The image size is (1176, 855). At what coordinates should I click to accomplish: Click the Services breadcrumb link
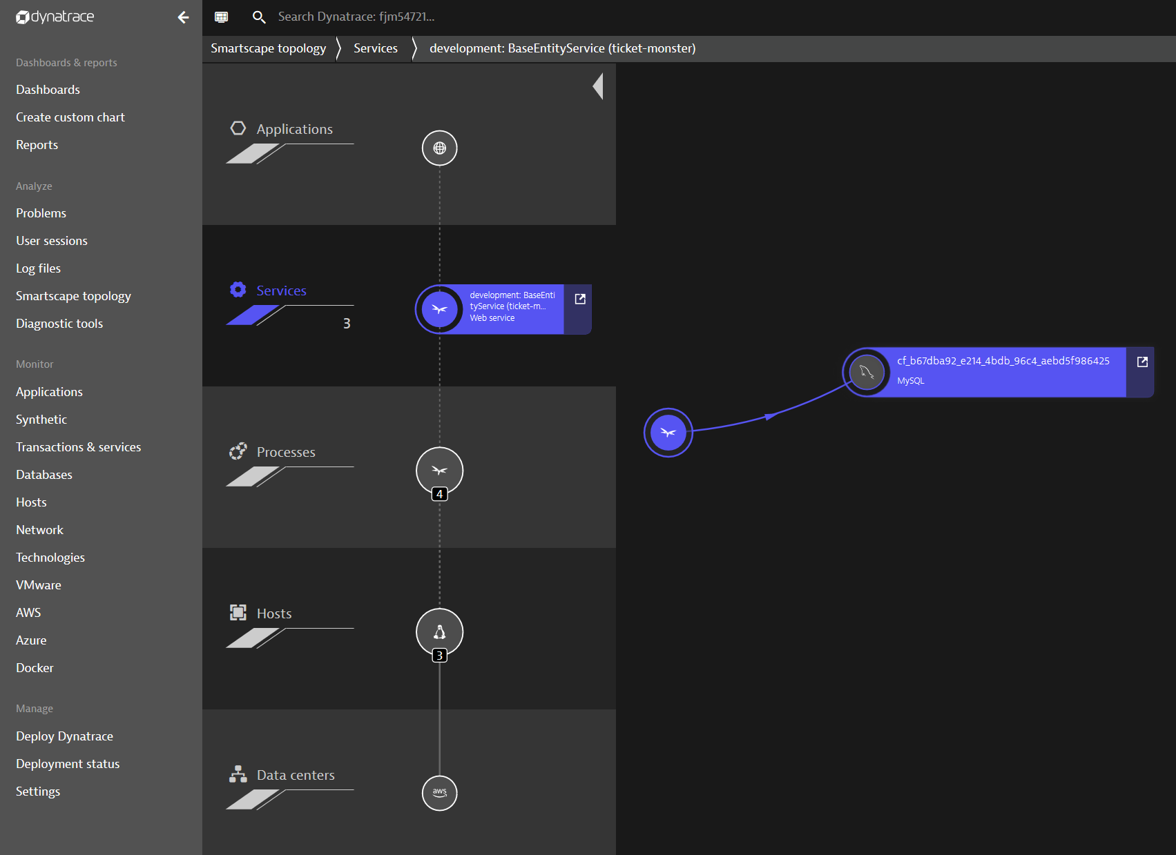375,48
